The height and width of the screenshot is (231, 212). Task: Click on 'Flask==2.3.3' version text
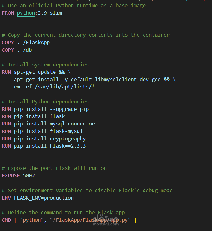point(68,146)
